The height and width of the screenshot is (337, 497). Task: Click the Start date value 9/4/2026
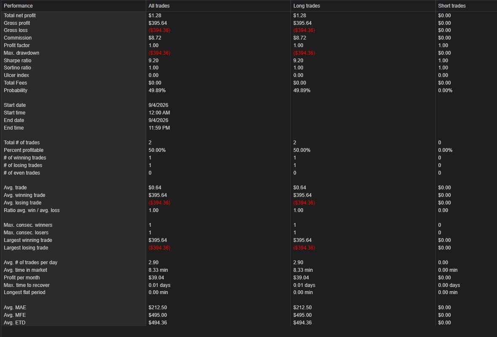[159, 105]
